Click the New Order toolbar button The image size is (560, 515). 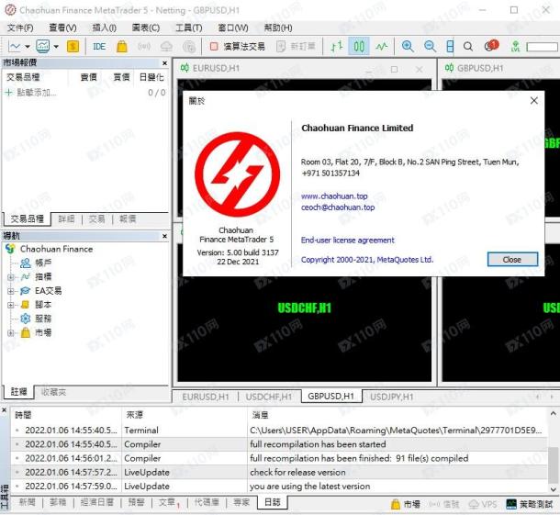click(297, 47)
